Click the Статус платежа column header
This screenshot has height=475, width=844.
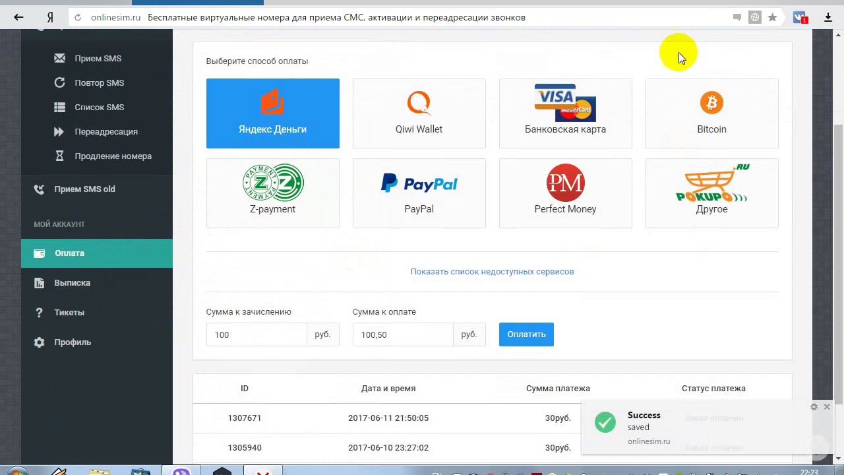pos(713,388)
